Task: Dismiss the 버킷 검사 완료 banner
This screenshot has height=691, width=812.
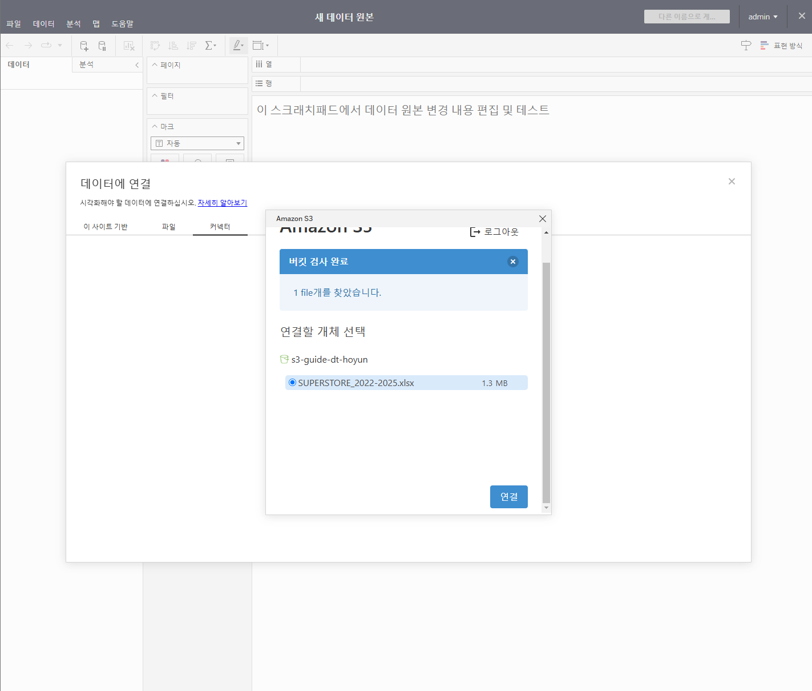Action: pyautogui.click(x=513, y=262)
